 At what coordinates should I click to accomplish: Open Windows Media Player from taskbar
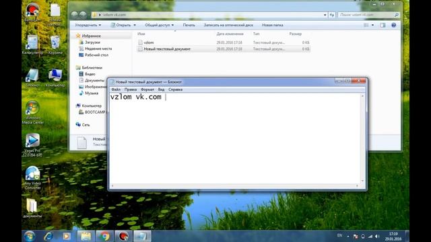point(67,236)
